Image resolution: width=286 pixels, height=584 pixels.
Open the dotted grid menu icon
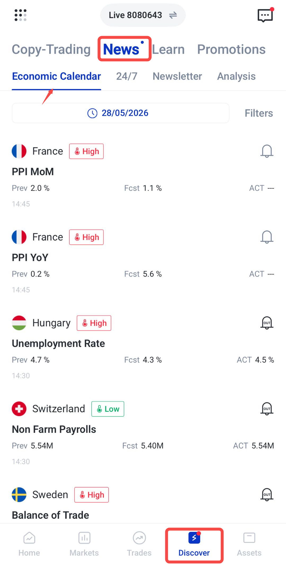coord(20,15)
